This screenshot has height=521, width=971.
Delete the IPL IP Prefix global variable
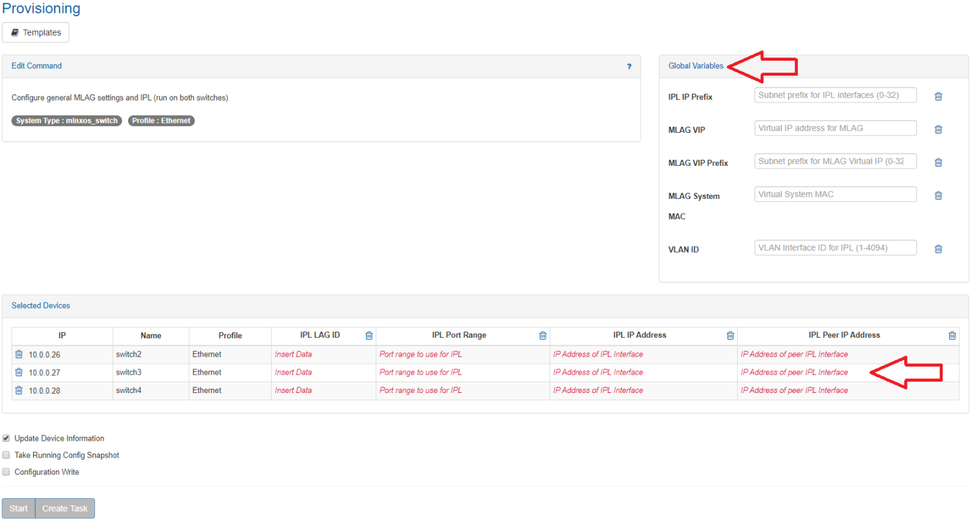click(938, 96)
